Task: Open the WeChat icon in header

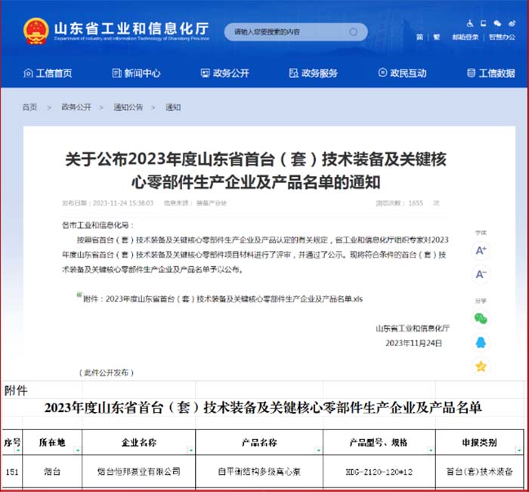Action: [x=497, y=23]
